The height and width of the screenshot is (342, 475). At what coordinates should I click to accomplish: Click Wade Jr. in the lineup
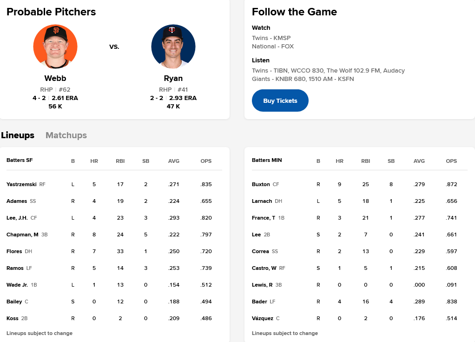tap(17, 285)
